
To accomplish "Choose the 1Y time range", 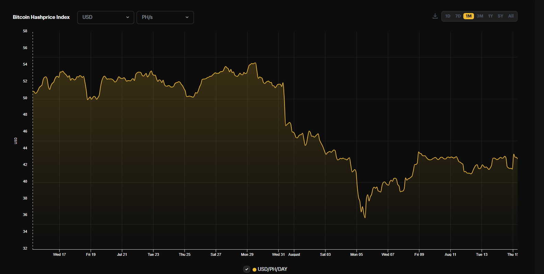I will pos(490,16).
